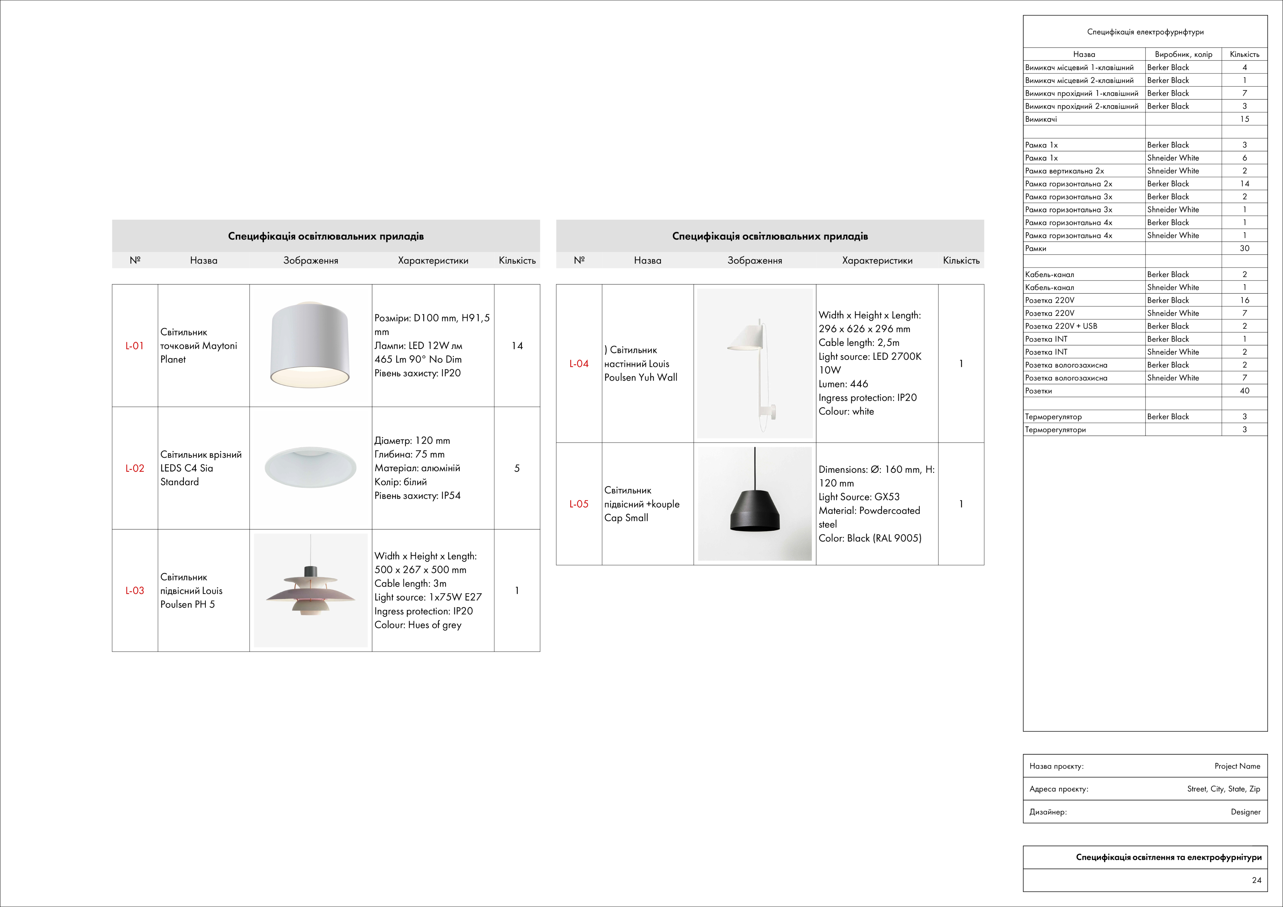Image resolution: width=1283 pixels, height=907 pixels.
Task: Click the L-04 item code
Action: tap(579, 363)
